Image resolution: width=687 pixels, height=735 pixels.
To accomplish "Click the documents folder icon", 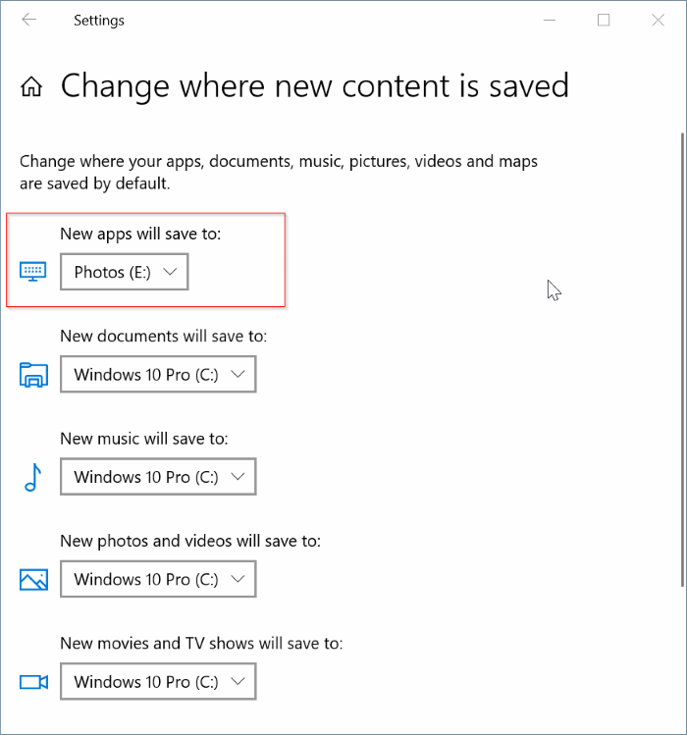I will pyautogui.click(x=33, y=375).
